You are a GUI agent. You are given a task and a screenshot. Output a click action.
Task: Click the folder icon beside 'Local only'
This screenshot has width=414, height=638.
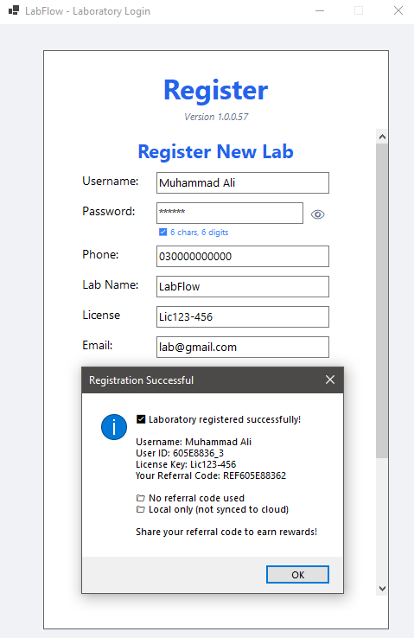tap(140, 509)
